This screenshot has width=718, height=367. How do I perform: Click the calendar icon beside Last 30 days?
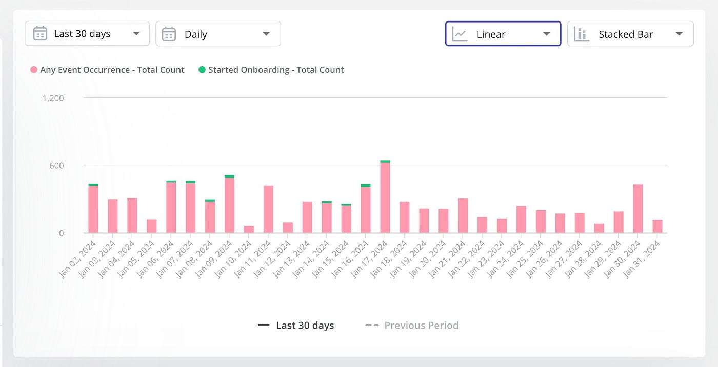pyautogui.click(x=40, y=34)
